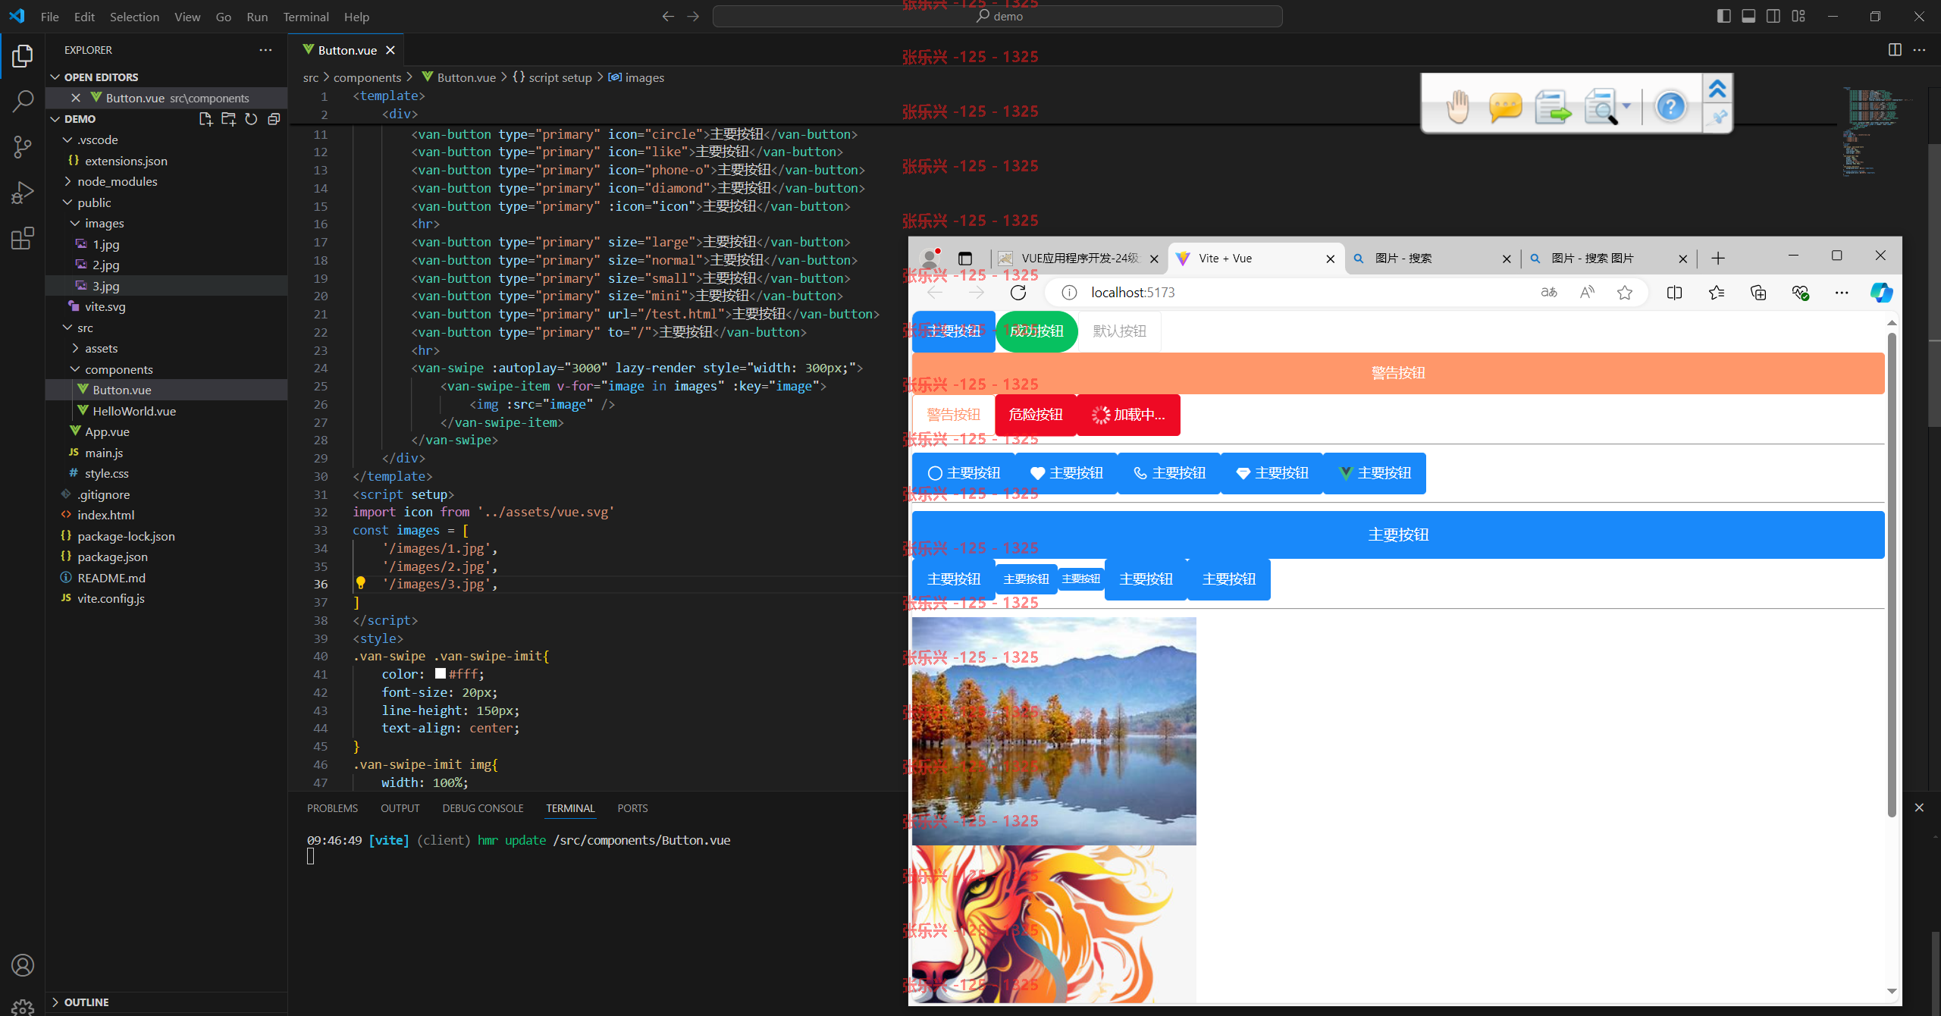Open a new browser tab with plus
This screenshot has height=1016, width=1941.
[x=1718, y=259]
